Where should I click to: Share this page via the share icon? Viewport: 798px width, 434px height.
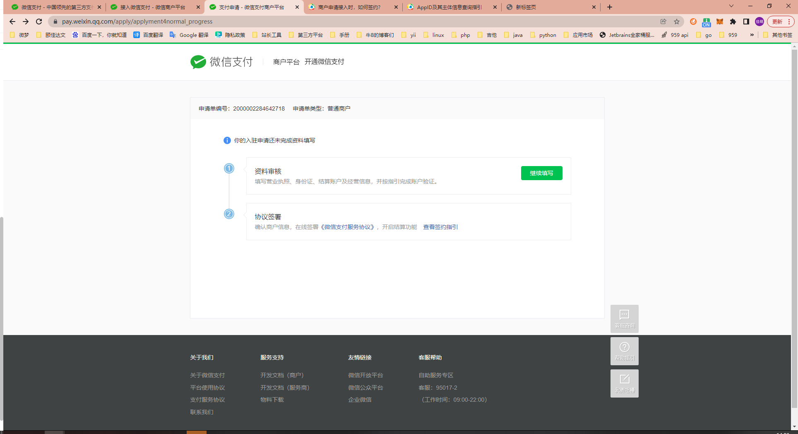[x=663, y=22]
